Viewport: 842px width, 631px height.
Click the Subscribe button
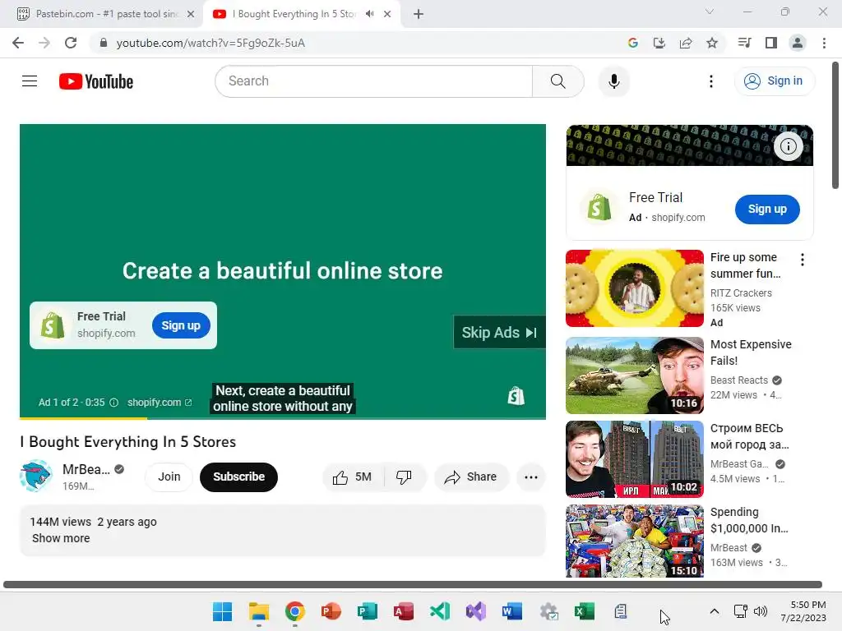pyautogui.click(x=239, y=477)
